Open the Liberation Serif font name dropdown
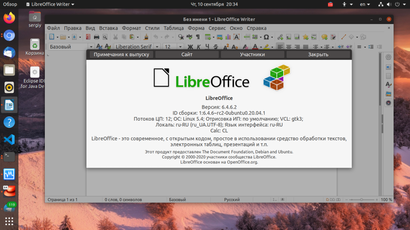The image size is (410, 230). (157, 47)
